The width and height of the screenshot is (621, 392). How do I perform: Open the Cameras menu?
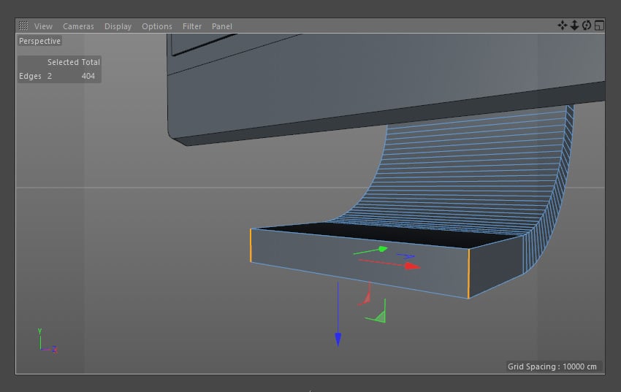(78, 26)
